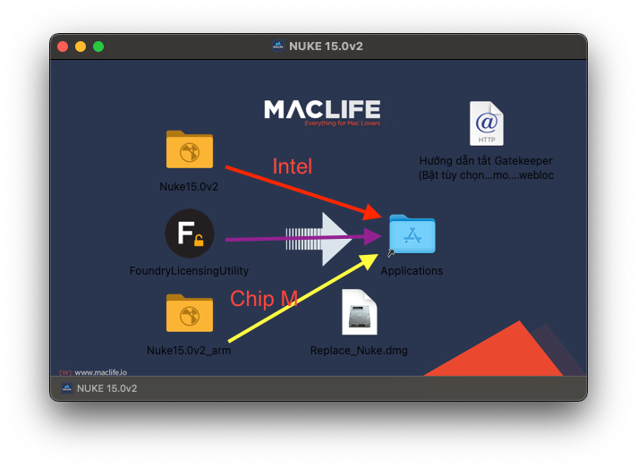Select the Nuke15.0v2_arm folder icon
637x467 pixels.
pos(190,314)
